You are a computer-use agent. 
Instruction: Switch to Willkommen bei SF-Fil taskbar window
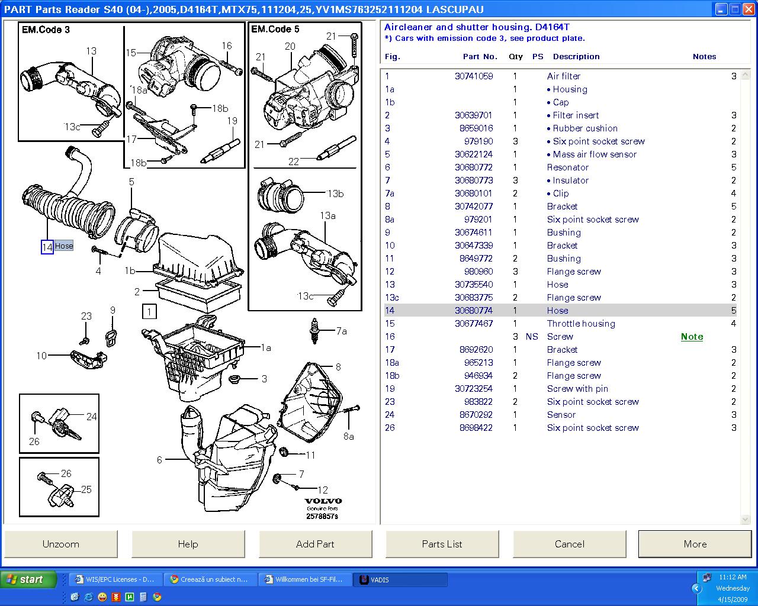click(x=304, y=579)
